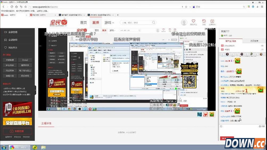Click the user avatar icon in header

coord(184,22)
